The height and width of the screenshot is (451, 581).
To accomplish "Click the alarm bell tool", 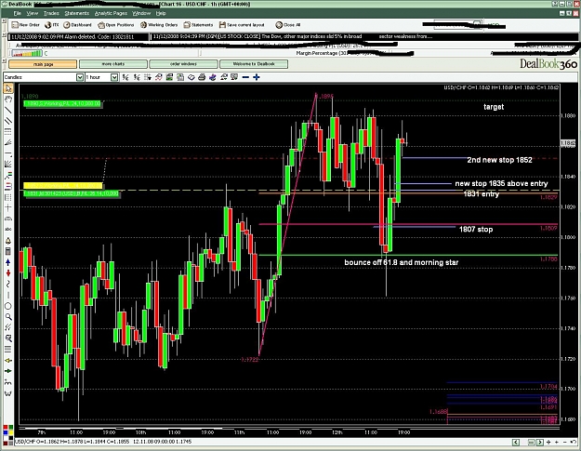I will (8, 241).
